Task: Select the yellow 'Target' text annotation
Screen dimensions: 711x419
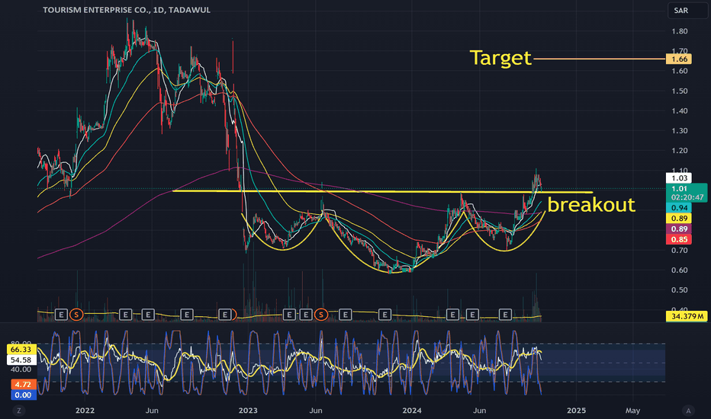Action: pyautogui.click(x=500, y=58)
